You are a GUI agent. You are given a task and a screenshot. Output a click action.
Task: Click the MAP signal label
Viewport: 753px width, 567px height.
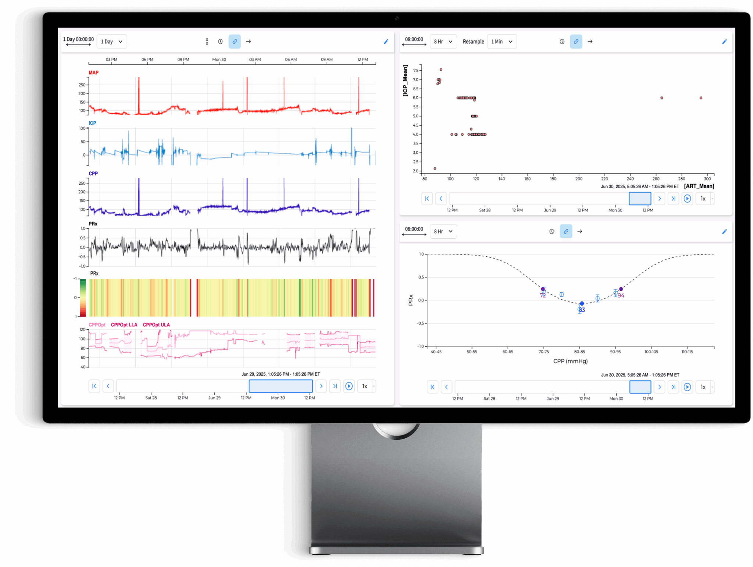tap(93, 72)
